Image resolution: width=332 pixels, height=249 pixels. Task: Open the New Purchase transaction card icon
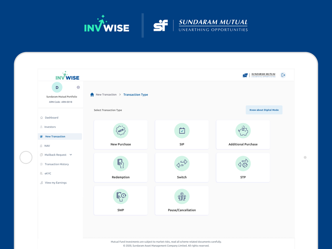(x=121, y=130)
